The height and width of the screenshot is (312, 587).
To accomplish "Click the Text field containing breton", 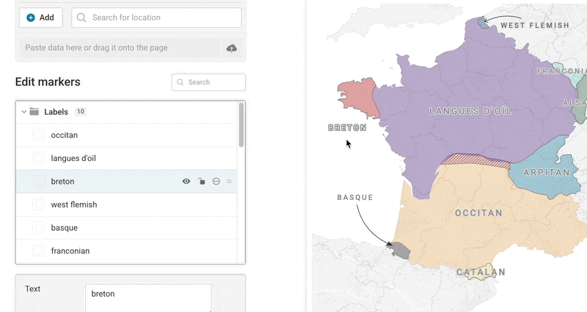I will pos(148,297).
